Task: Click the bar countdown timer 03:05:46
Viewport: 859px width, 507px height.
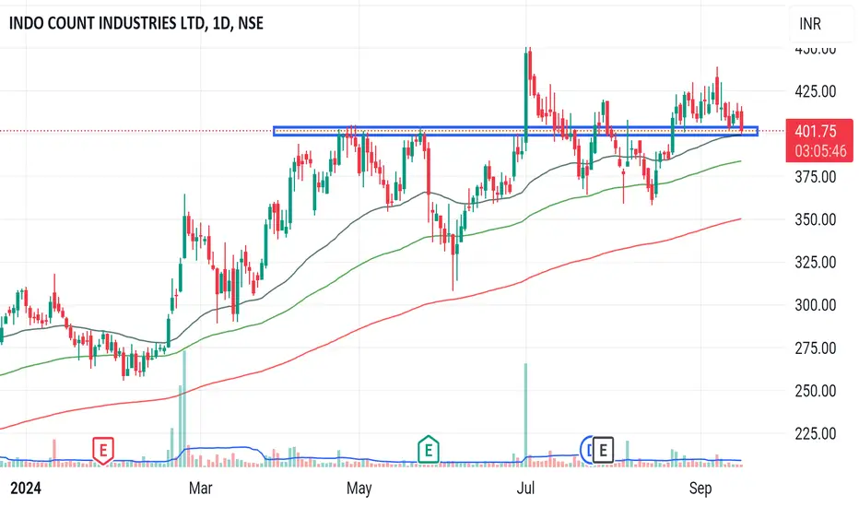Action: point(820,151)
